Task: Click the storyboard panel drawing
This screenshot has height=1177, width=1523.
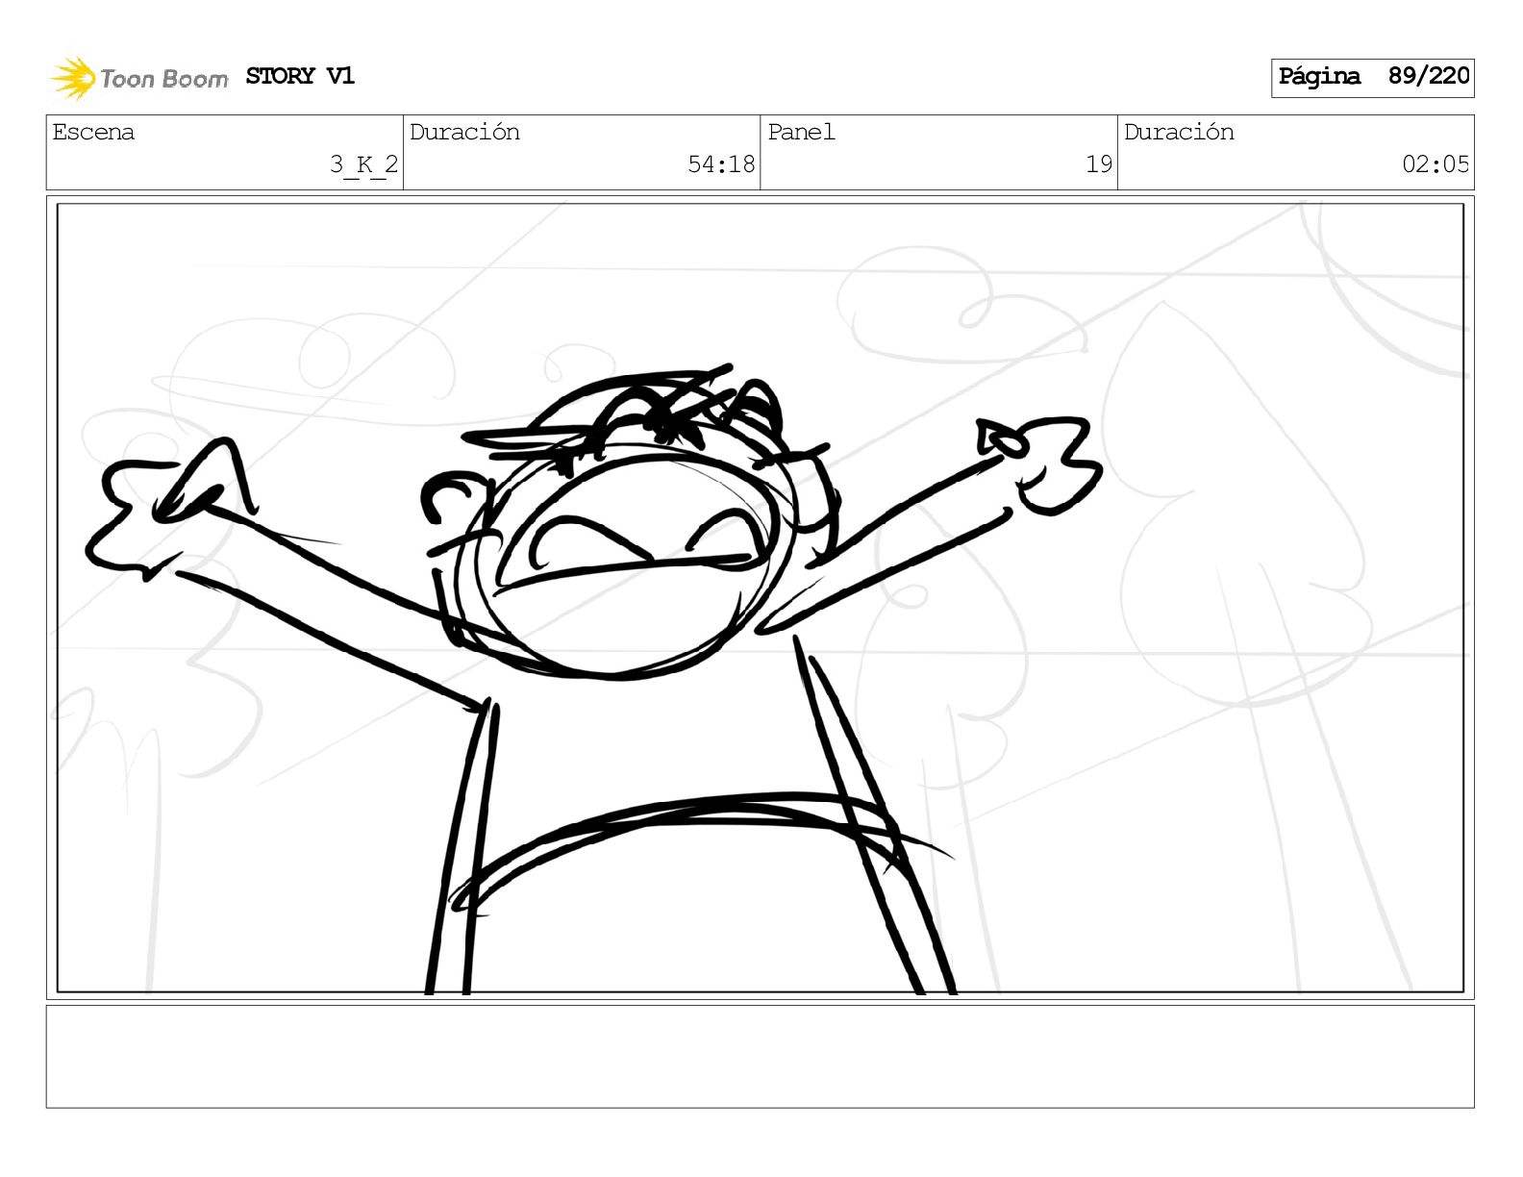Action: click(761, 598)
